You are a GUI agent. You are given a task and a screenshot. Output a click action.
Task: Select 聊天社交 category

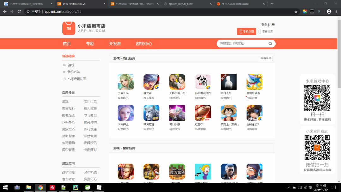pyautogui.click(x=90, y=108)
